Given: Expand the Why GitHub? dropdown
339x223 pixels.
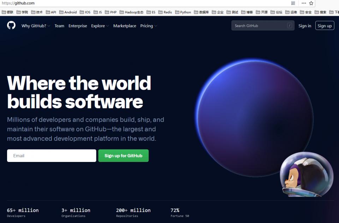Looking at the screenshot, I should coord(36,26).
